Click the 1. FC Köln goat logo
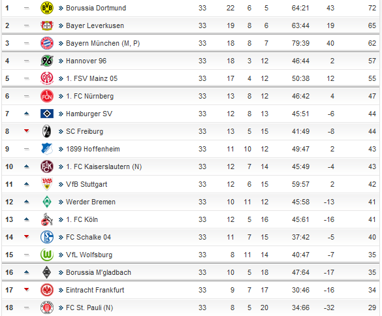 coord(47,219)
